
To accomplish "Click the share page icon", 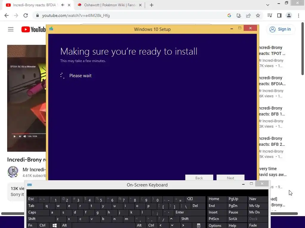I will (x=248, y=15).
